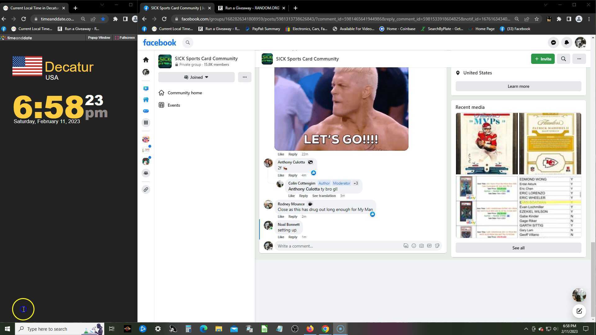The image size is (596, 335).
Task: Click new message compose icon
Action: coord(579,311)
